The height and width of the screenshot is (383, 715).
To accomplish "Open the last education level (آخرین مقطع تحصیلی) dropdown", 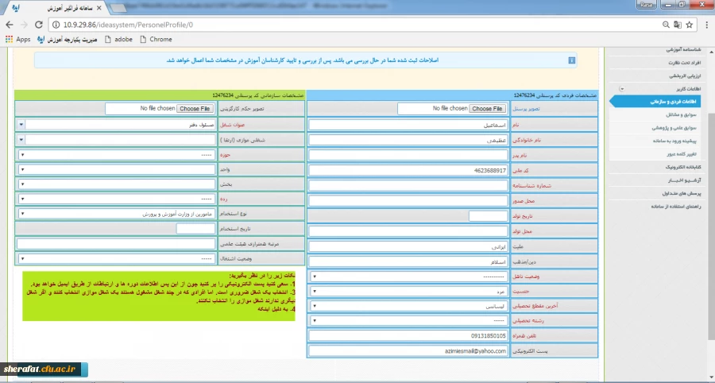I will pyautogui.click(x=408, y=306).
